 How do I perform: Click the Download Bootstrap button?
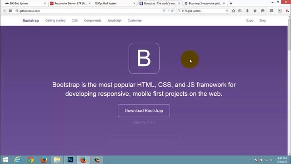[x=144, y=111]
